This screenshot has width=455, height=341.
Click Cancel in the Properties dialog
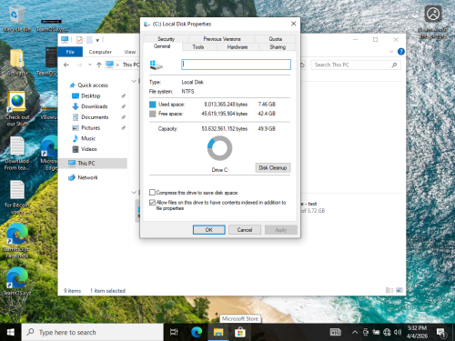point(245,230)
